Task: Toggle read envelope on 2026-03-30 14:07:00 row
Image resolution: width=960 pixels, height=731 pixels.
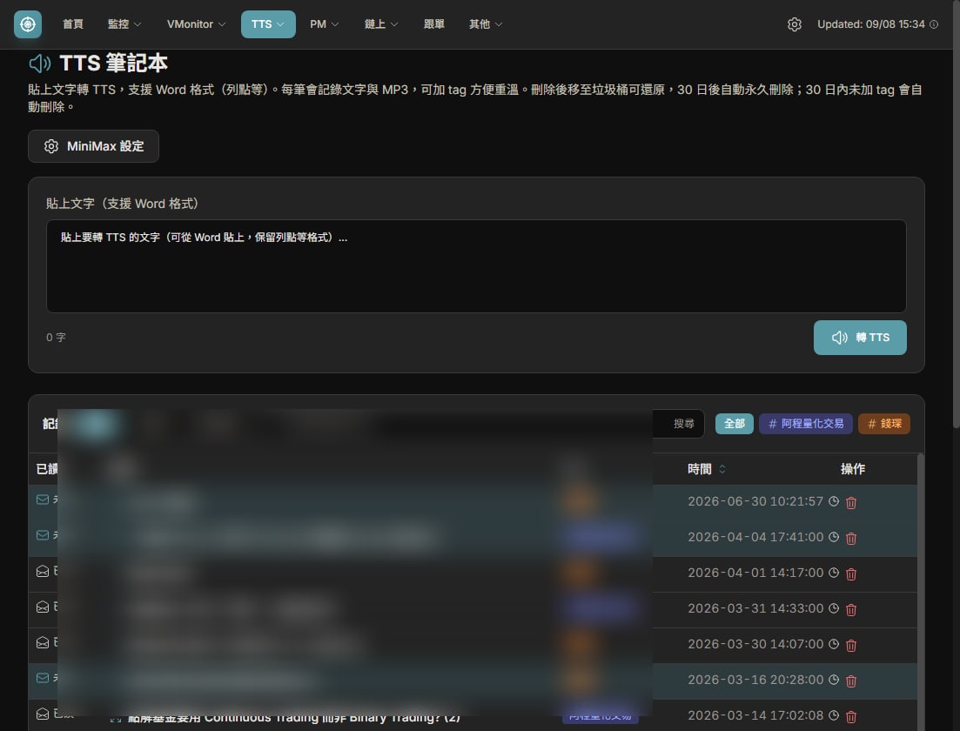Action: 43,642
